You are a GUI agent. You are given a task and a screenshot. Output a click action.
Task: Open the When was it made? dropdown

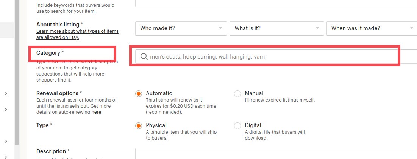372,28
